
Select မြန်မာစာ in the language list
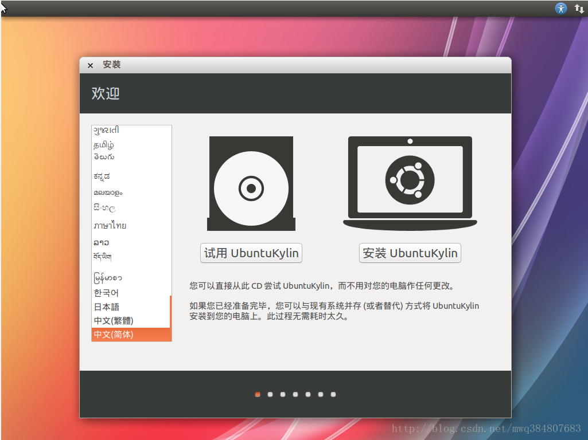(130, 278)
